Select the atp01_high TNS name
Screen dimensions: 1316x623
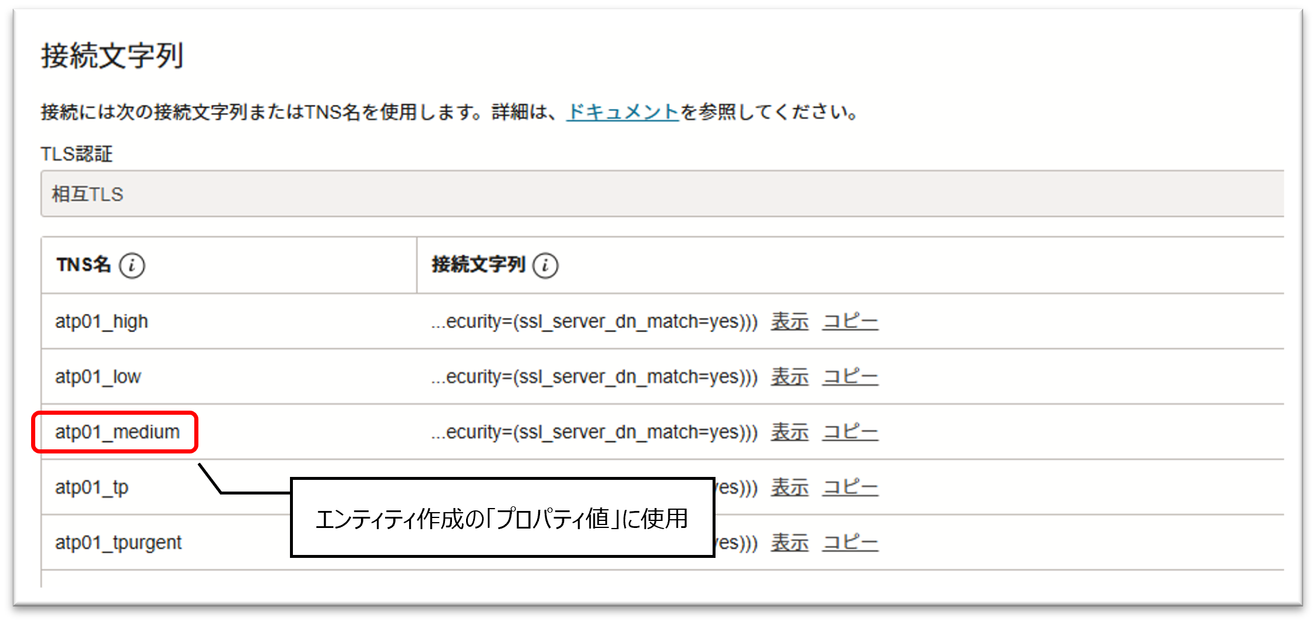(102, 321)
